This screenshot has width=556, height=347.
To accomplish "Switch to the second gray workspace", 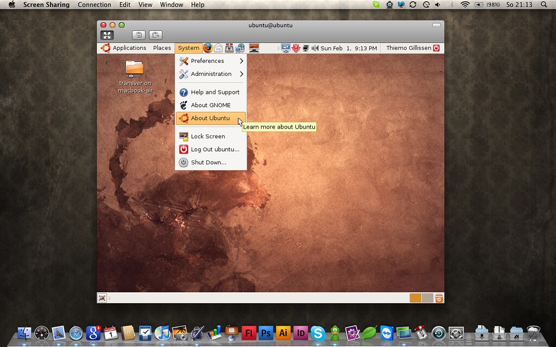I will [427, 298].
